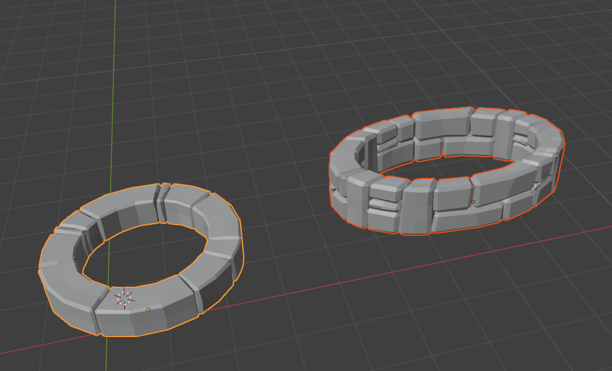Click the 3D cursor crosshair on the ring
Screen dimensions: 612x371
124,298
